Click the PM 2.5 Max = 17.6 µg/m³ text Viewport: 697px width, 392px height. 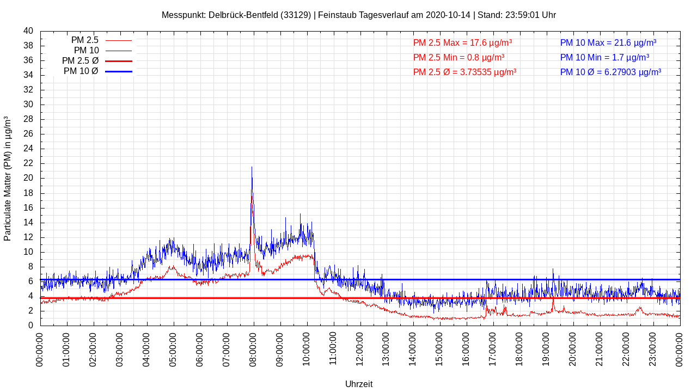coord(462,42)
